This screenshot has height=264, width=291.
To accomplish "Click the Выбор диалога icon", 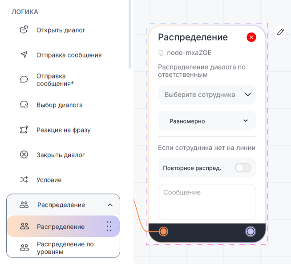I will pos(24,104).
